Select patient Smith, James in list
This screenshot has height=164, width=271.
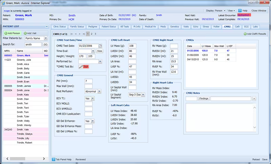(26, 86)
